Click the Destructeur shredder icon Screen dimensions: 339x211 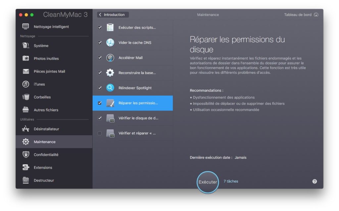(25, 180)
